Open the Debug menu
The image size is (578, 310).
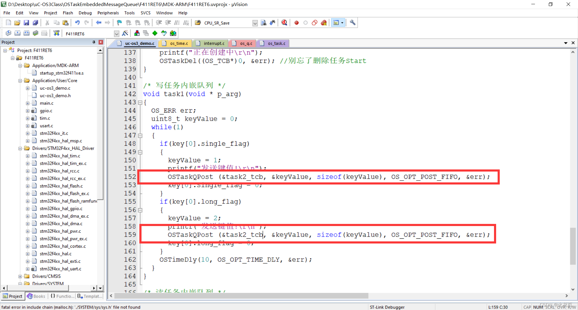pos(85,13)
